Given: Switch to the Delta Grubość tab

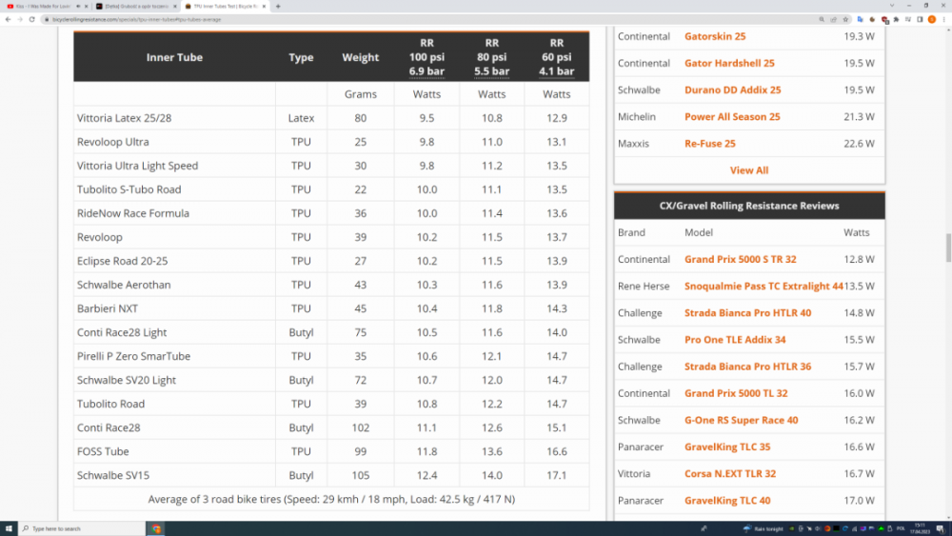Looking at the screenshot, I should (136, 6).
